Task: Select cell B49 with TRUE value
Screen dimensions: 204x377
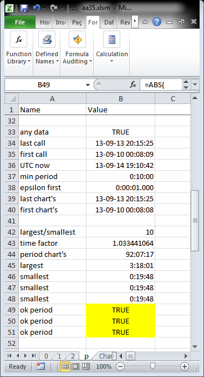Action: [121, 310]
